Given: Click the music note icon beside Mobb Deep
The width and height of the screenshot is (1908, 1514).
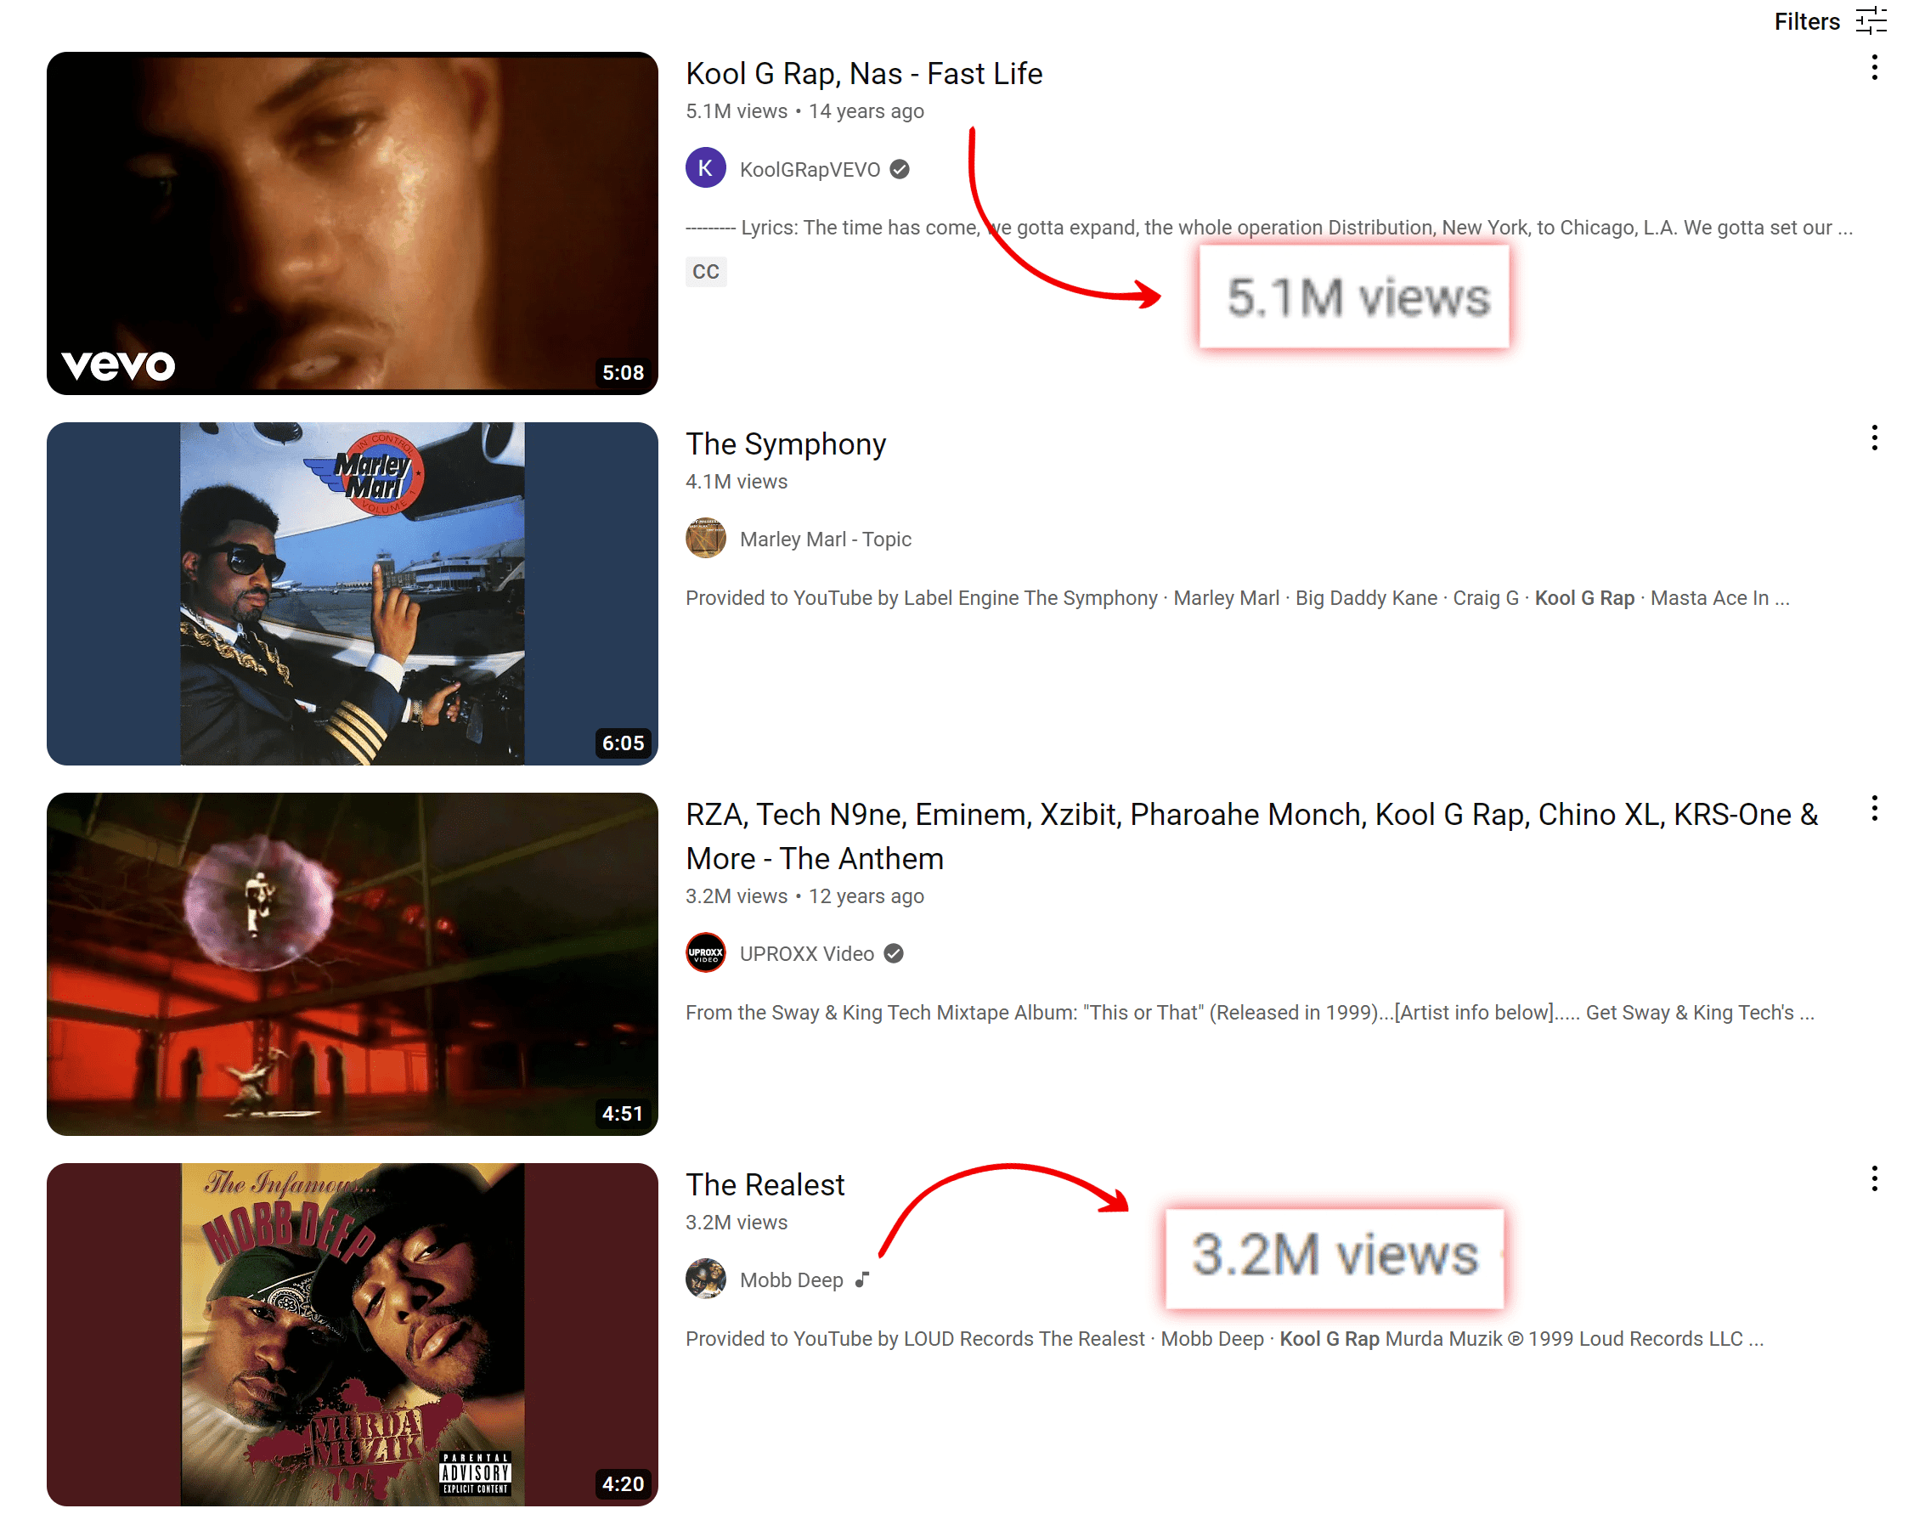Looking at the screenshot, I should (862, 1280).
